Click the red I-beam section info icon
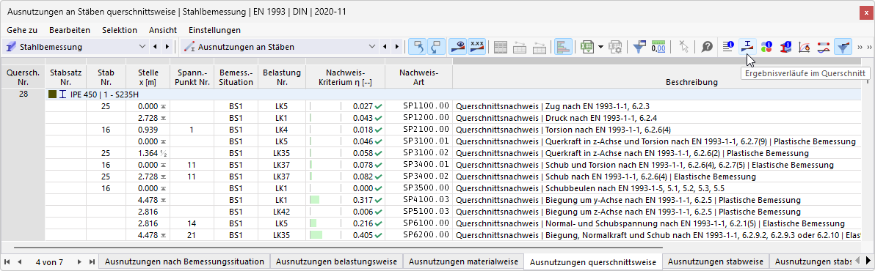Screen dimensions: 875x271 [785, 47]
